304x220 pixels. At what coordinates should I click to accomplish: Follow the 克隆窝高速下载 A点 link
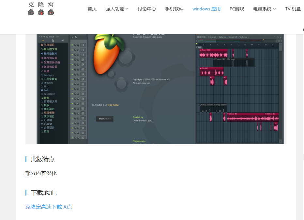49,207
